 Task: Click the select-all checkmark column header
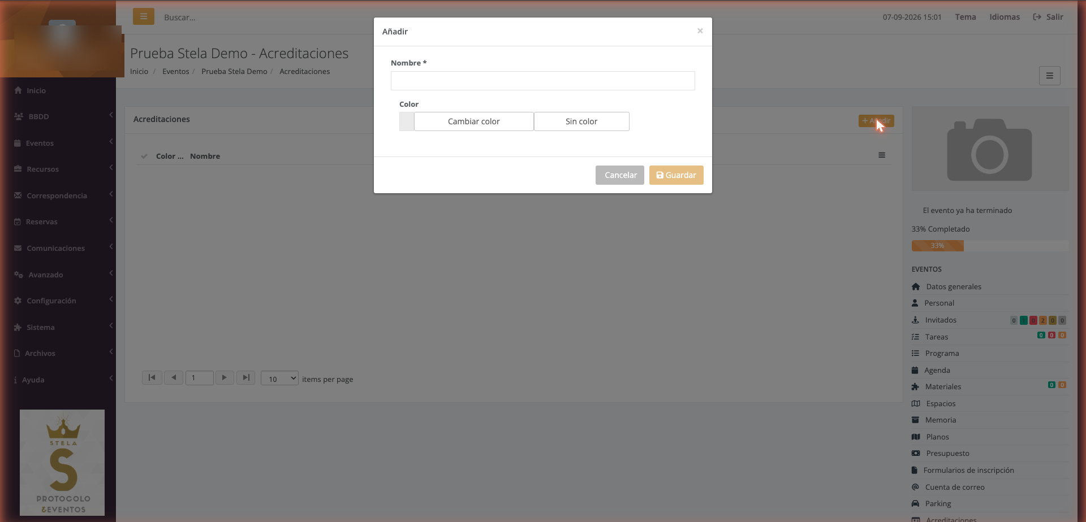point(144,156)
